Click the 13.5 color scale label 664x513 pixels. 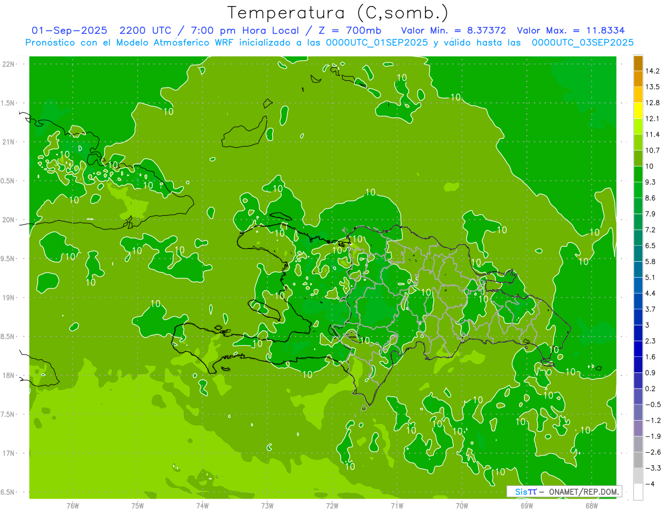point(652,87)
